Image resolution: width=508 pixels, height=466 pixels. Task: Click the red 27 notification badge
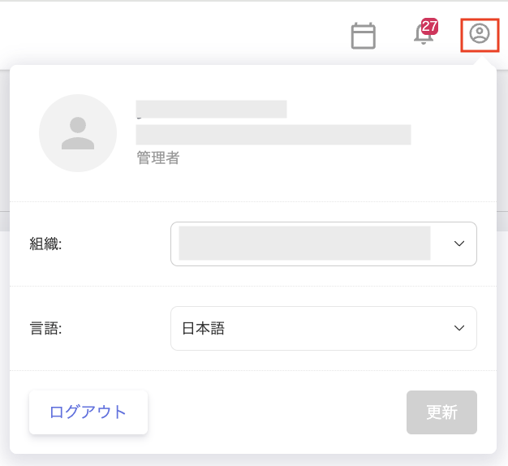tap(429, 26)
